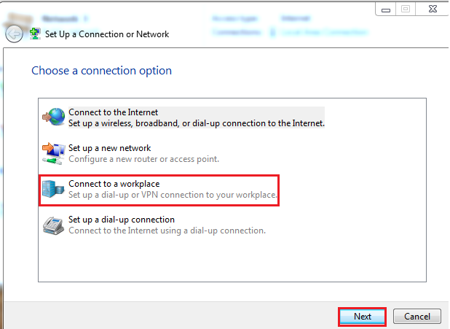Pick "Set up a dial-up connection"

(121, 220)
